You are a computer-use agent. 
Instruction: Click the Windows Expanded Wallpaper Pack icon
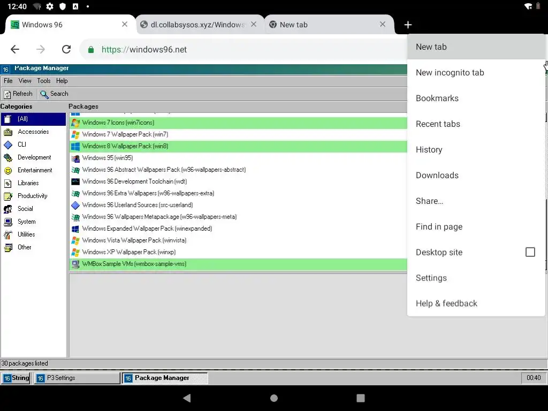(x=75, y=229)
